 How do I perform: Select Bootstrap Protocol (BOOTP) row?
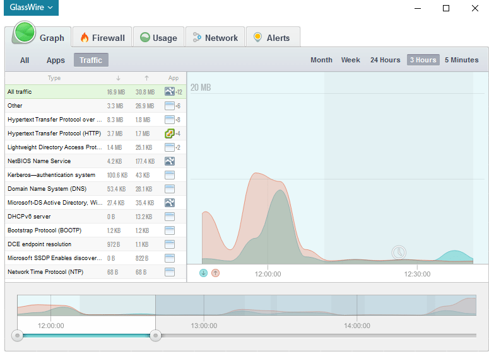[x=95, y=230]
